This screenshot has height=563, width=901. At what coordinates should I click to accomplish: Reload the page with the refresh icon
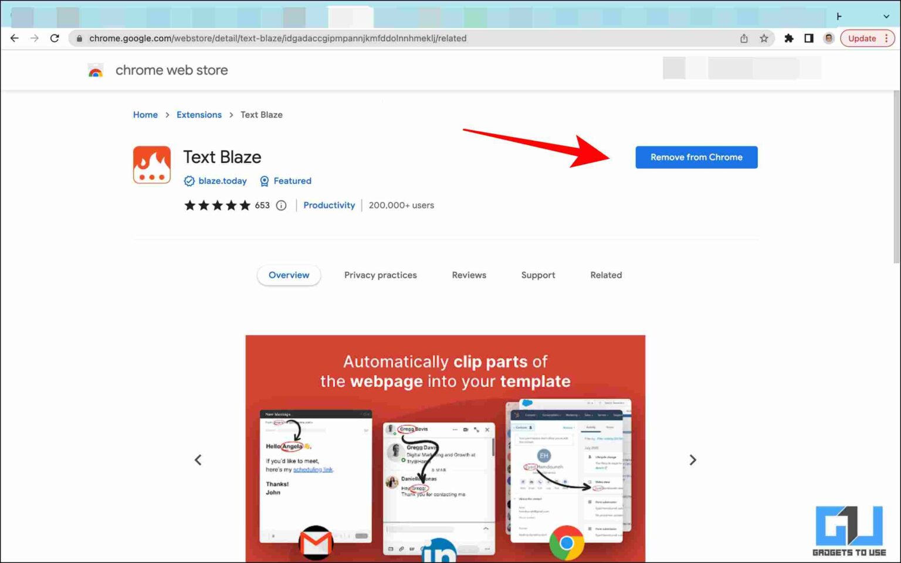click(55, 38)
